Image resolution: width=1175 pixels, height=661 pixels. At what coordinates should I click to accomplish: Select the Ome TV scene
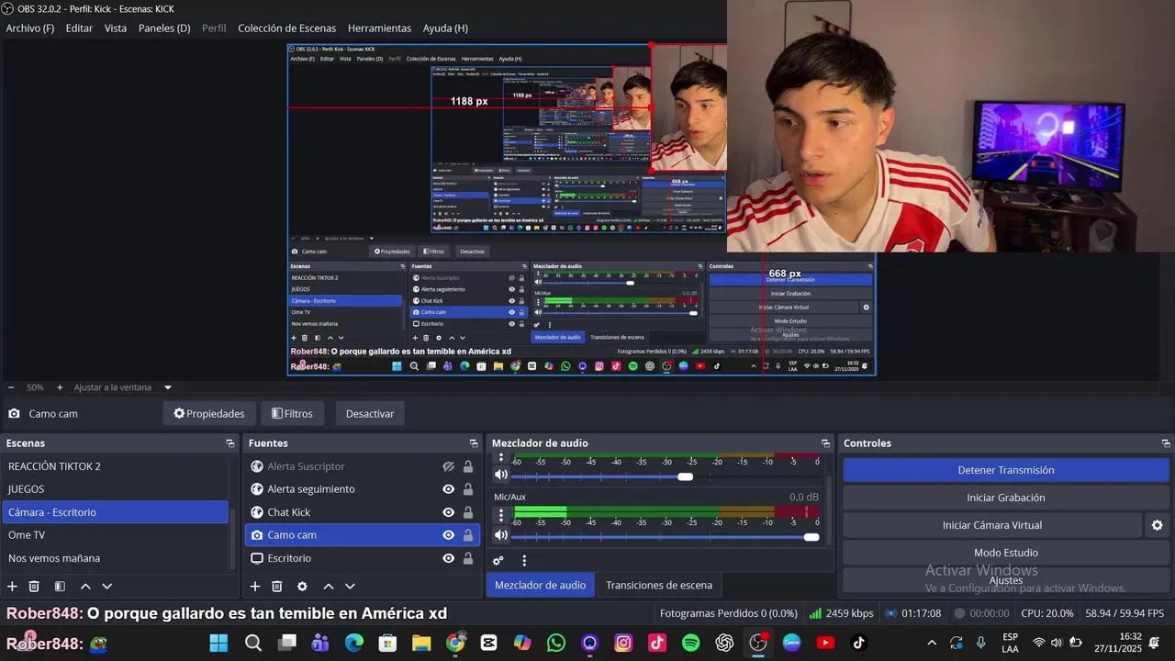[x=116, y=535]
